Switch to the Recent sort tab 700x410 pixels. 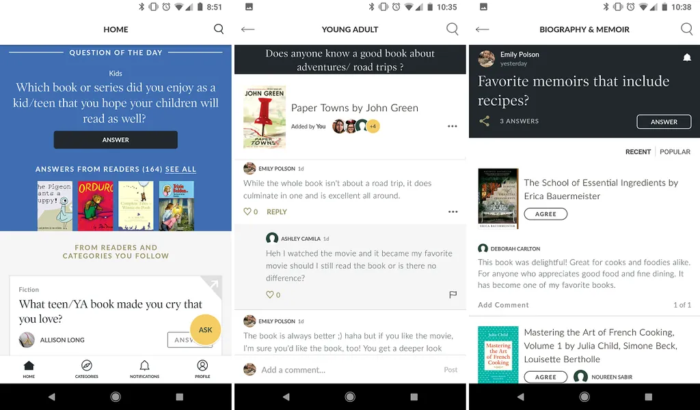638,152
